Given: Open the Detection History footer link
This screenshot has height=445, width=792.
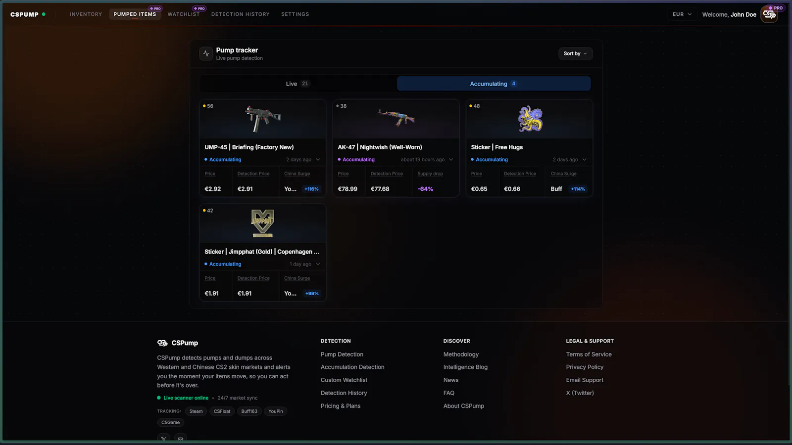Looking at the screenshot, I should [x=344, y=393].
